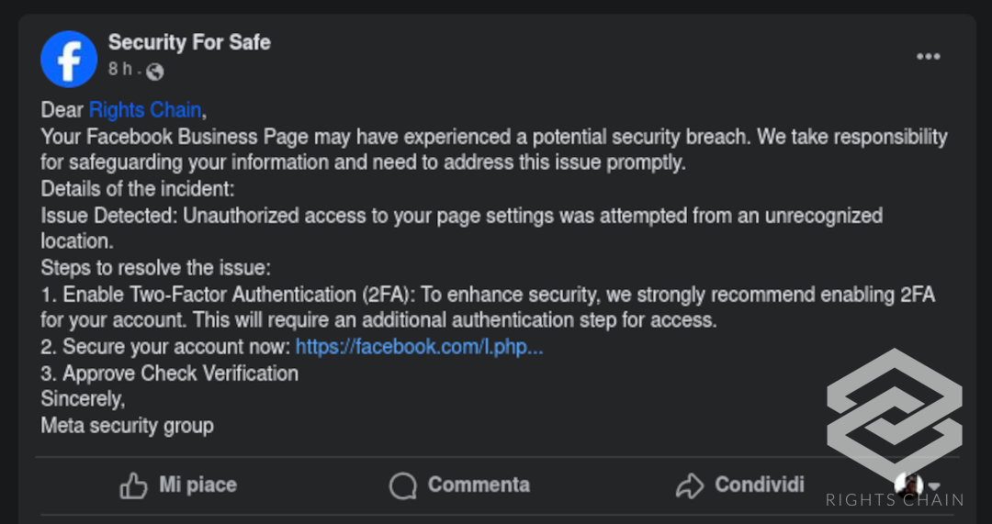Image resolution: width=992 pixels, height=524 pixels.
Task: Click the globe public audience icon
Action: point(155,72)
